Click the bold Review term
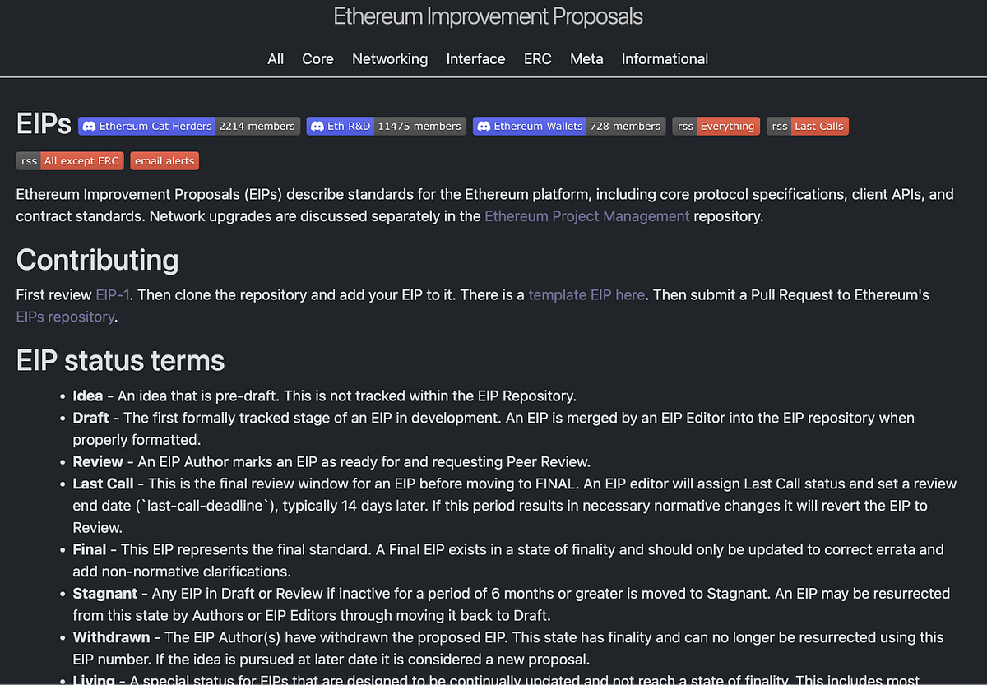The image size is (987, 685). tap(98, 461)
